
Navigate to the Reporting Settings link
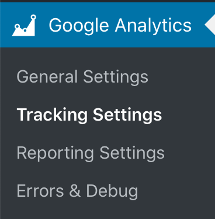(91, 153)
